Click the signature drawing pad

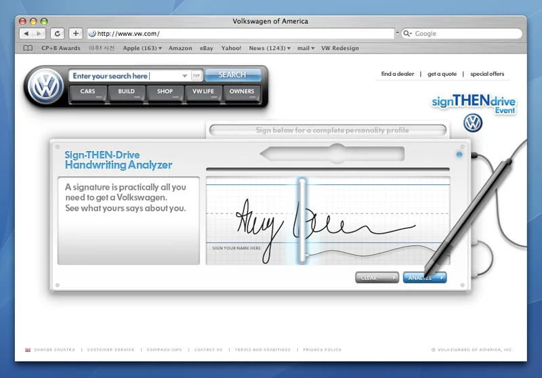[x=328, y=221]
